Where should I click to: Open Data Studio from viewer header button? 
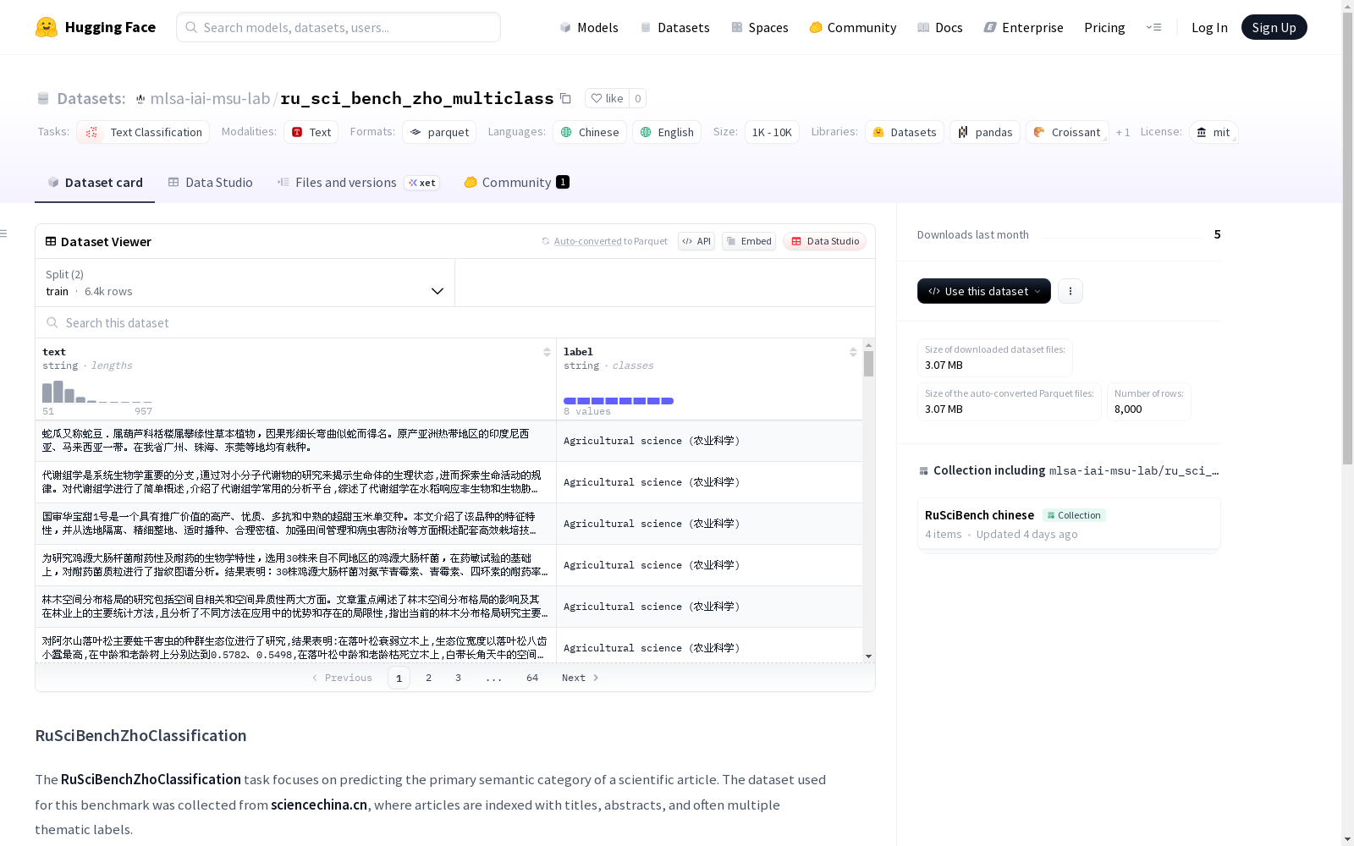point(824,241)
